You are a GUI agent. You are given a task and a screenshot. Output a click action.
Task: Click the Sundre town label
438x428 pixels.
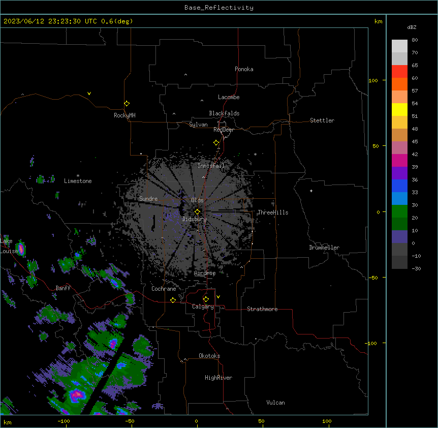click(148, 199)
